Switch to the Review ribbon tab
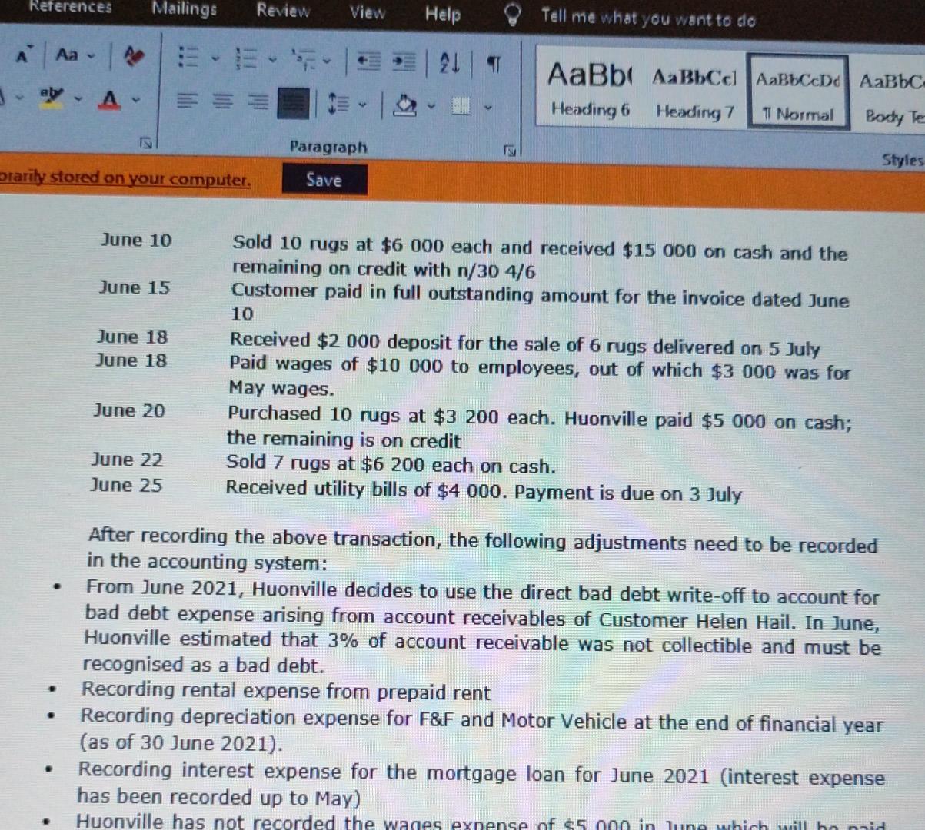Screen dimensions: 925x830 (282, 12)
